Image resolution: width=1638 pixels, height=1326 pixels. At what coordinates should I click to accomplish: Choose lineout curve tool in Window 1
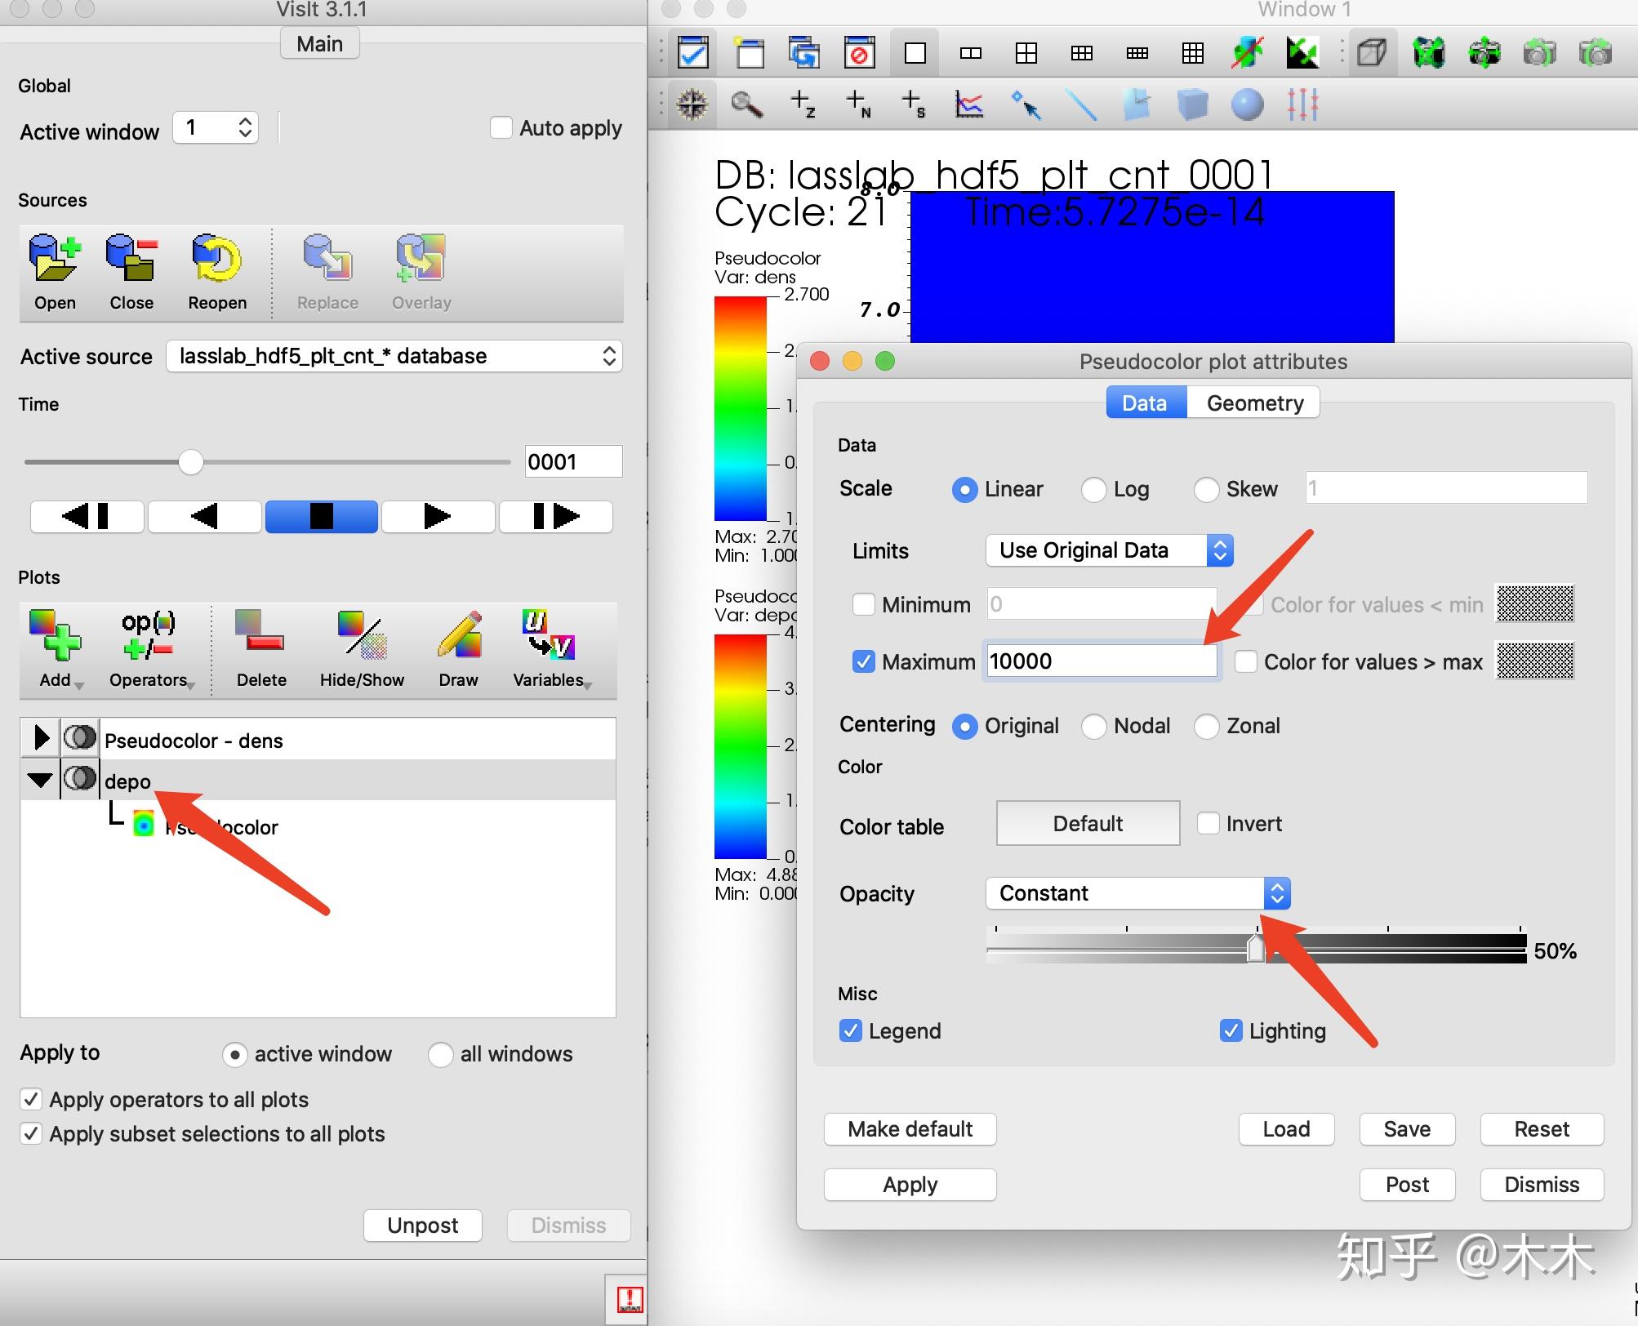click(969, 105)
